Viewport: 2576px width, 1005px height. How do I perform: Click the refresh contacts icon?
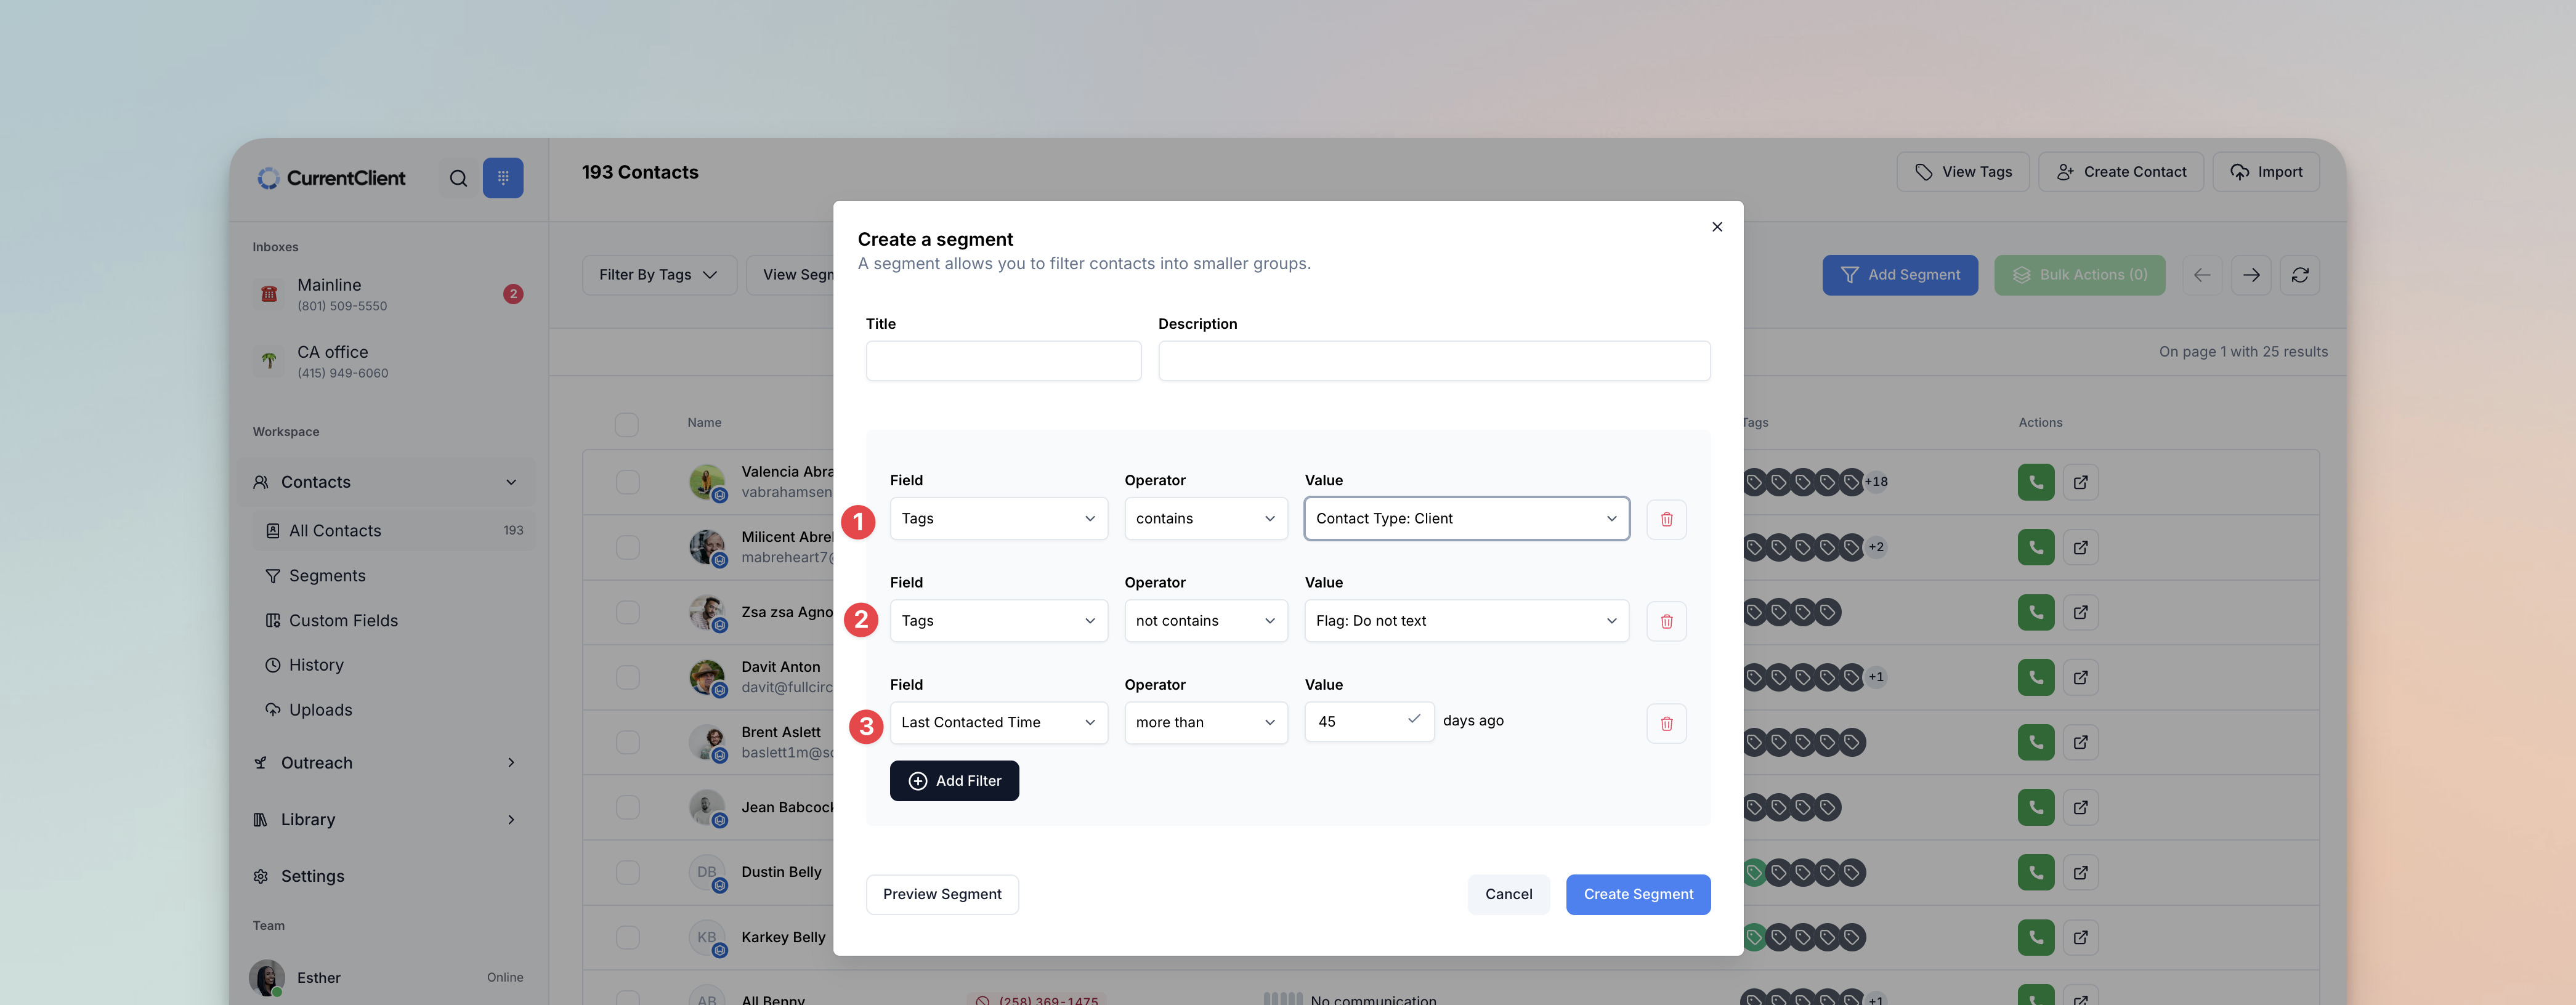pos(2299,275)
